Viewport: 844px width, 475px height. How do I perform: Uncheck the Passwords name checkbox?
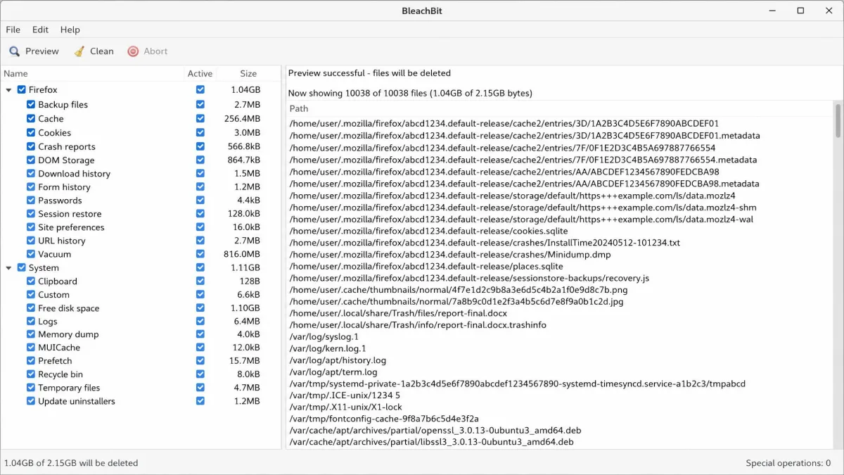pyautogui.click(x=31, y=201)
